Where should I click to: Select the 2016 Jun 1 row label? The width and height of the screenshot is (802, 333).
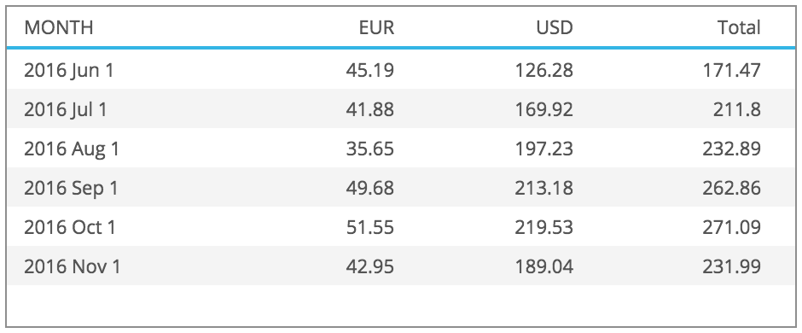point(69,70)
